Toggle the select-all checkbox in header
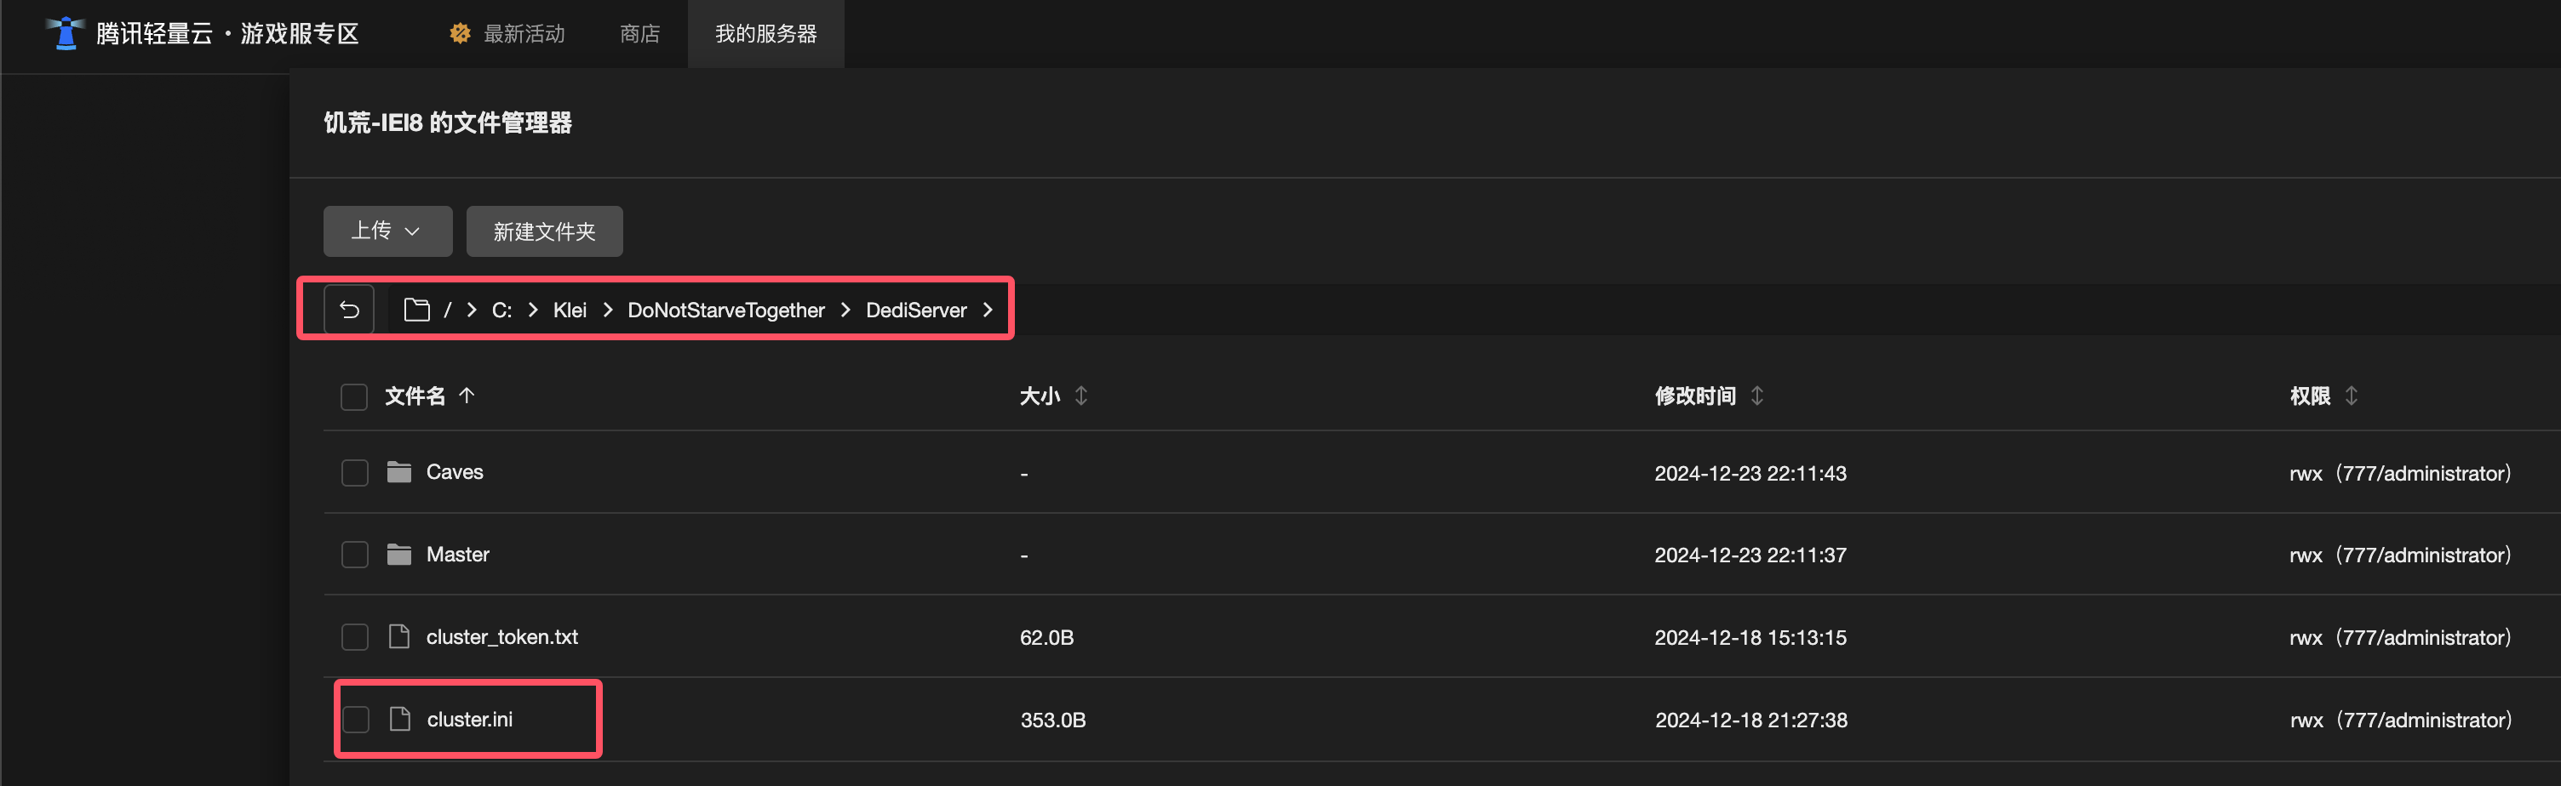This screenshot has width=2561, height=786. pos(354,396)
